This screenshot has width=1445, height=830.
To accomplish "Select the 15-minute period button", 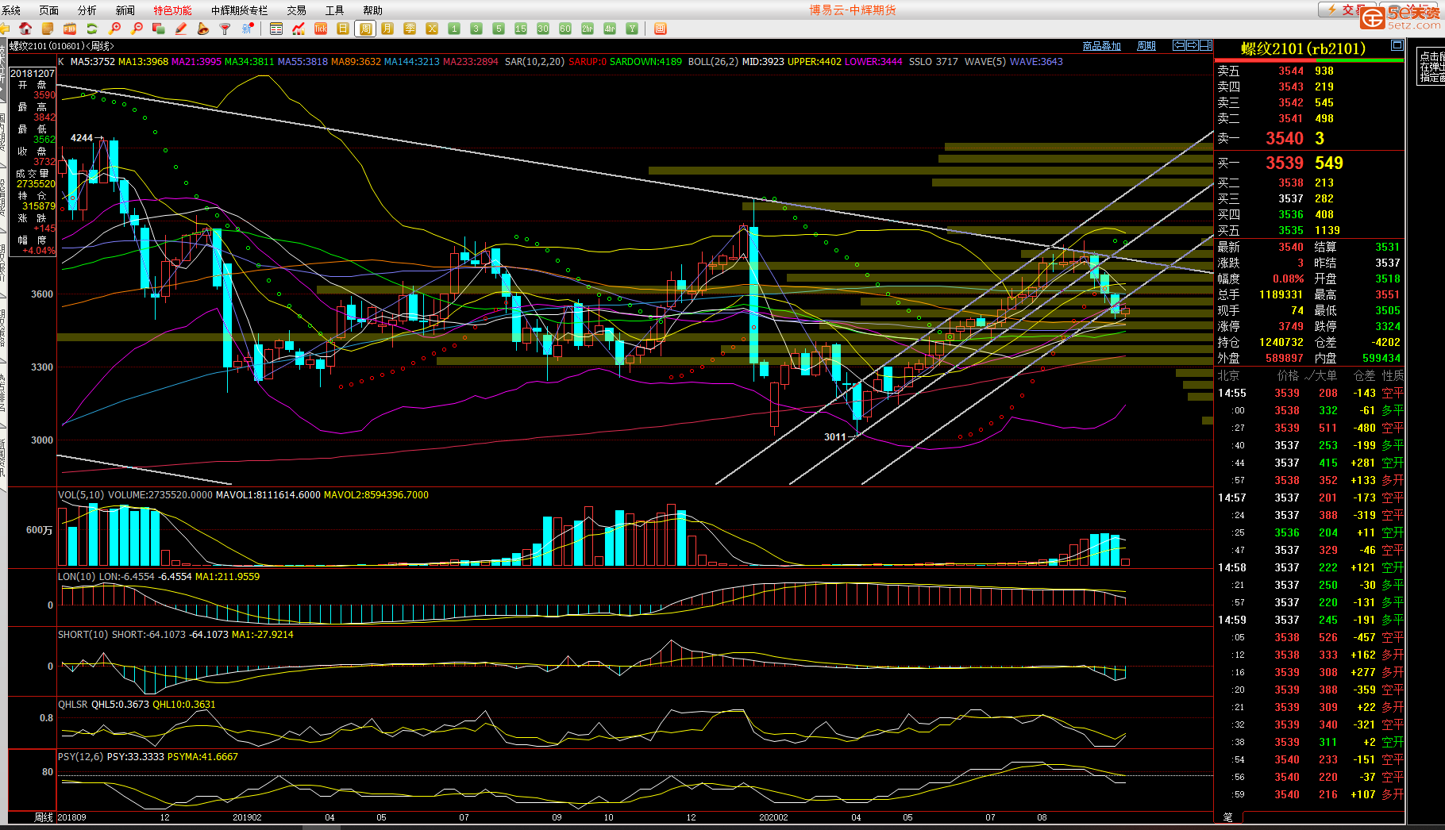I will tap(521, 29).
